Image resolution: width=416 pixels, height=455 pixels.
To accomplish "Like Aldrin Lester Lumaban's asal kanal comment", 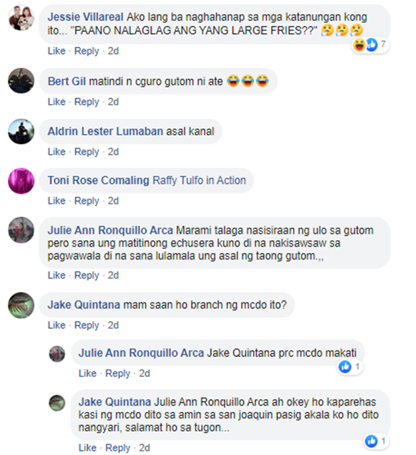I will pyautogui.click(x=57, y=152).
